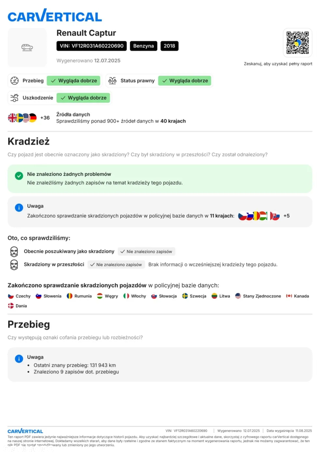Select the Benzyna fuel badge
The image size is (317, 455).
(144, 46)
